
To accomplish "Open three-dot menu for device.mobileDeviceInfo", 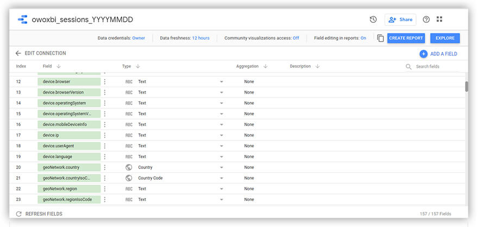I will click(x=104, y=124).
